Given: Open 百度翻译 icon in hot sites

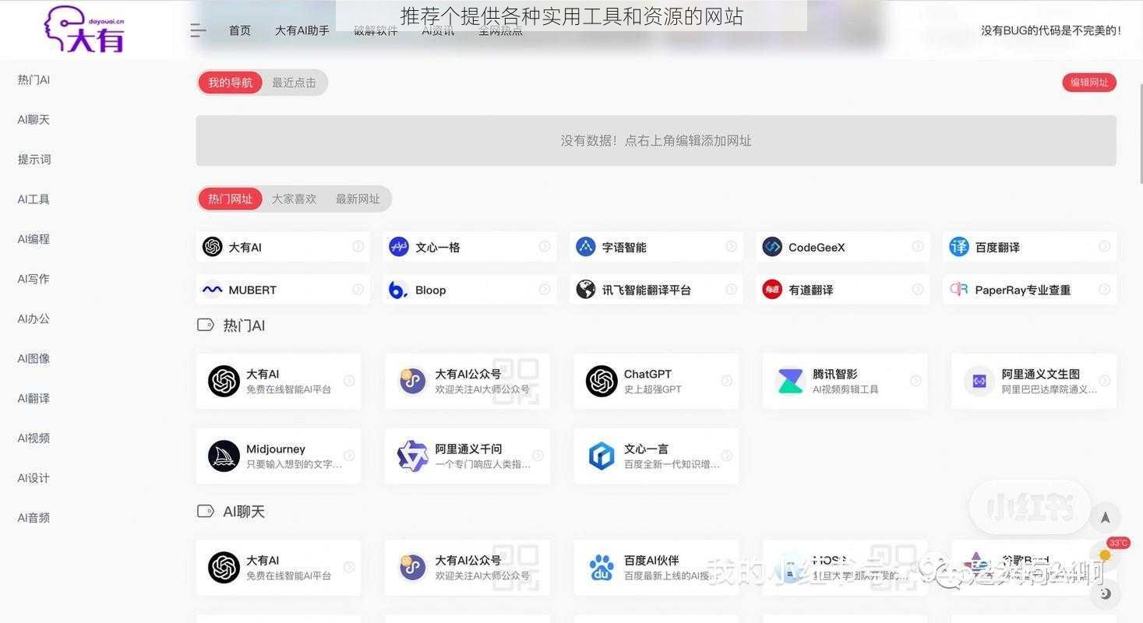Looking at the screenshot, I should 959,247.
